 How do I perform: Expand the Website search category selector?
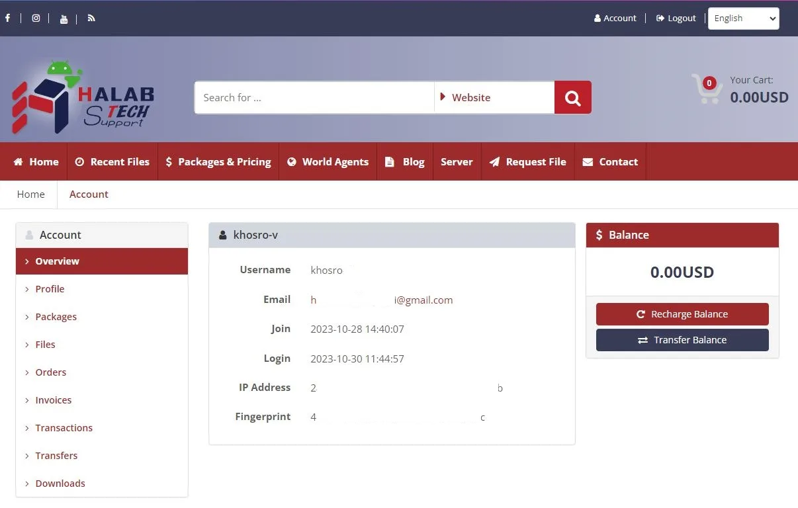pyautogui.click(x=494, y=98)
